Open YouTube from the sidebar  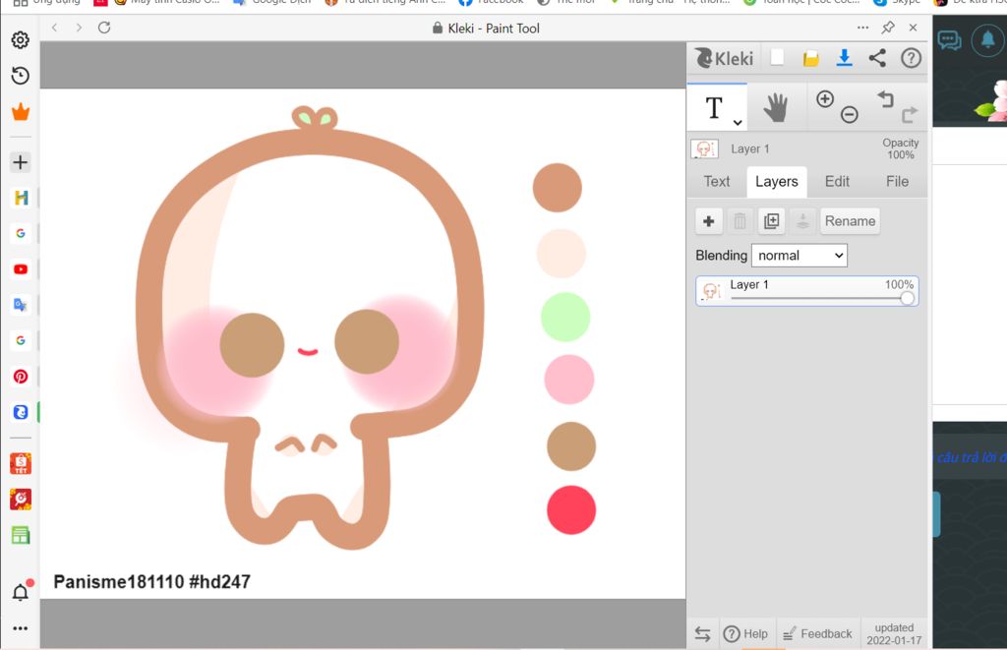click(x=21, y=269)
